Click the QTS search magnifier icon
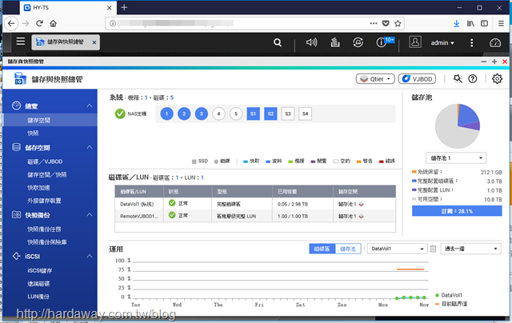Viewport: 512px width, 323px height. tap(278, 42)
